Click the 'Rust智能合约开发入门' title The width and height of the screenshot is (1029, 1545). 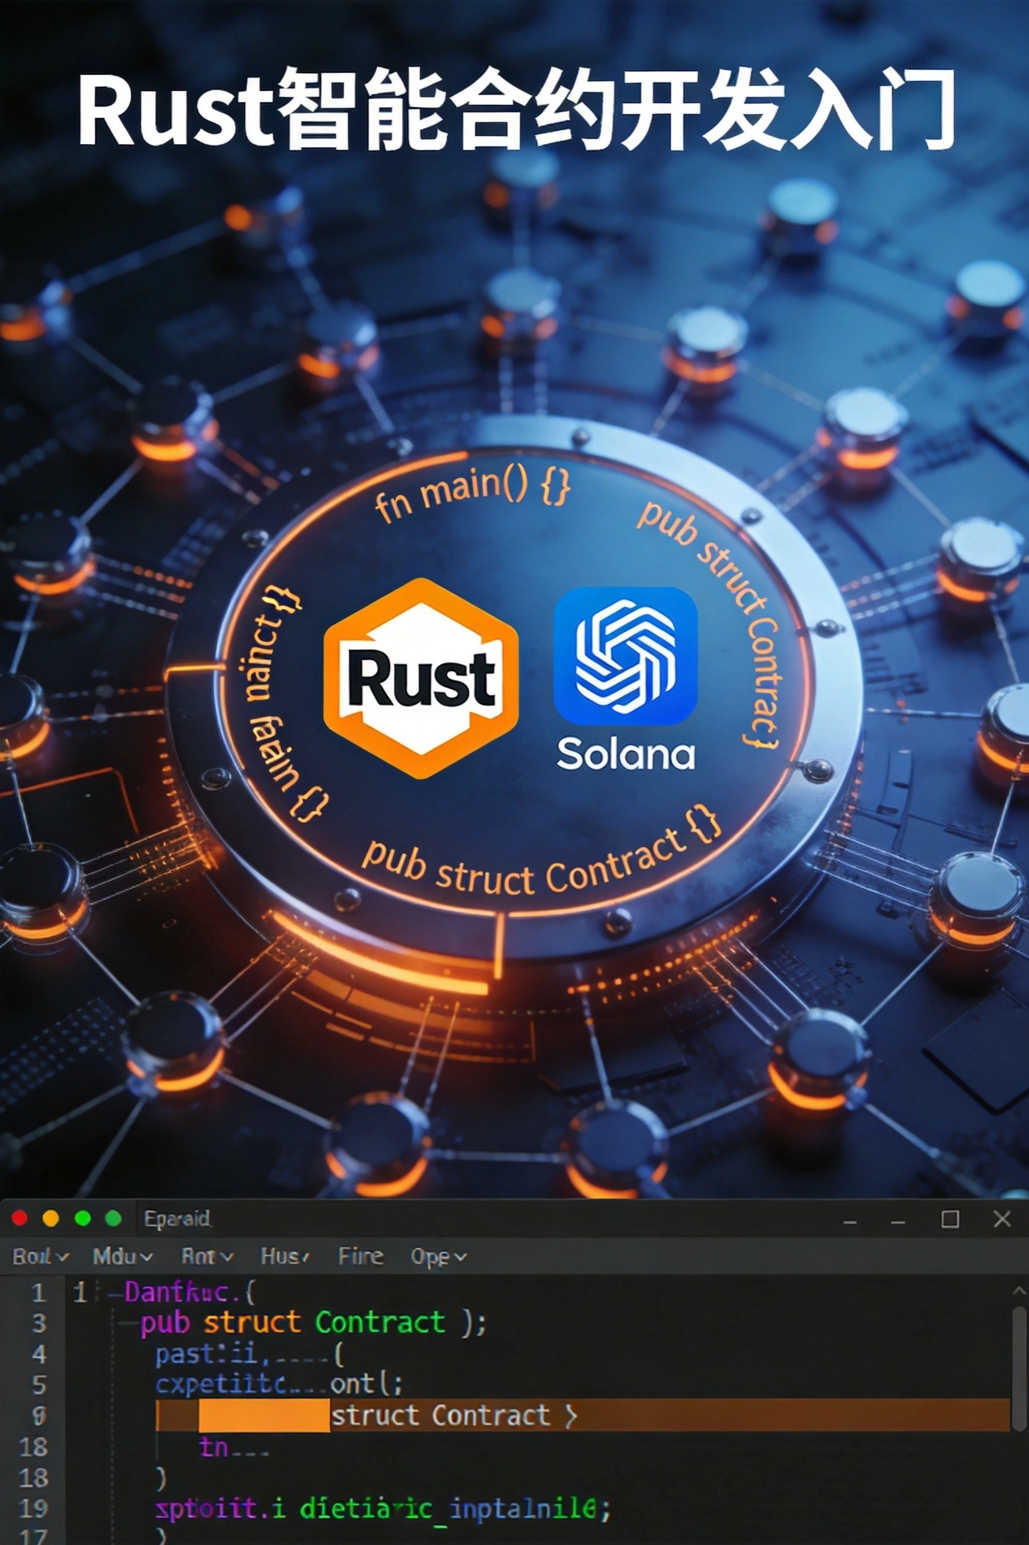[x=516, y=108]
